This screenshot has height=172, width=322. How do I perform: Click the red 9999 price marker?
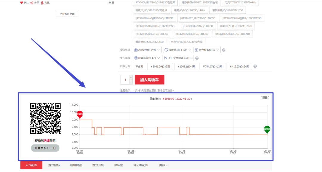[80, 115]
